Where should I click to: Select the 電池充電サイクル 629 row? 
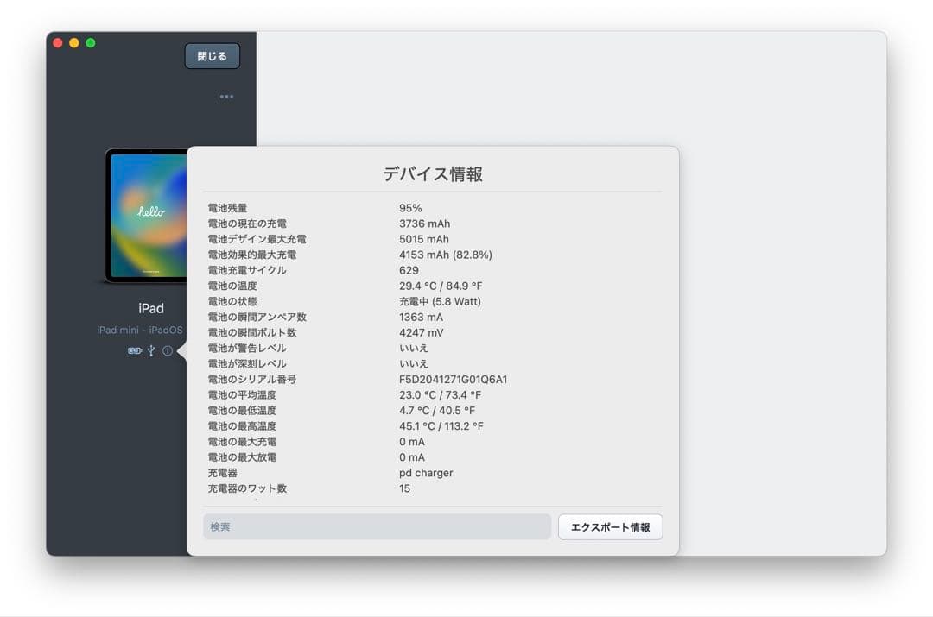(x=346, y=269)
